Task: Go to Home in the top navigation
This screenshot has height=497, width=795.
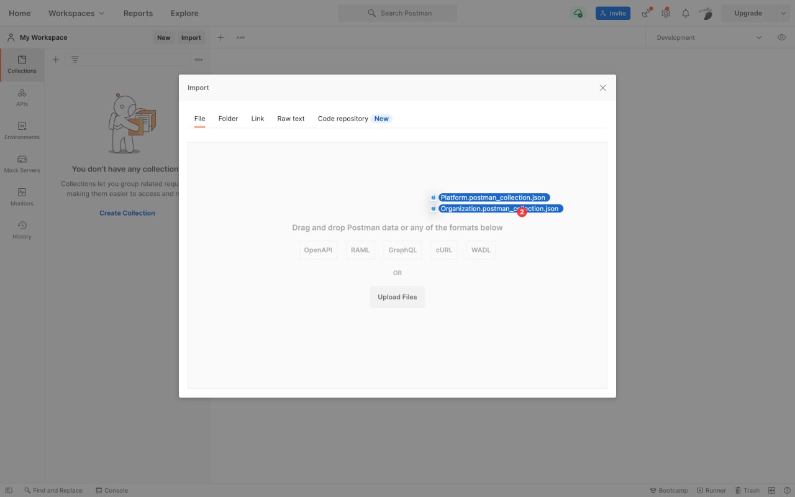Action: point(20,13)
